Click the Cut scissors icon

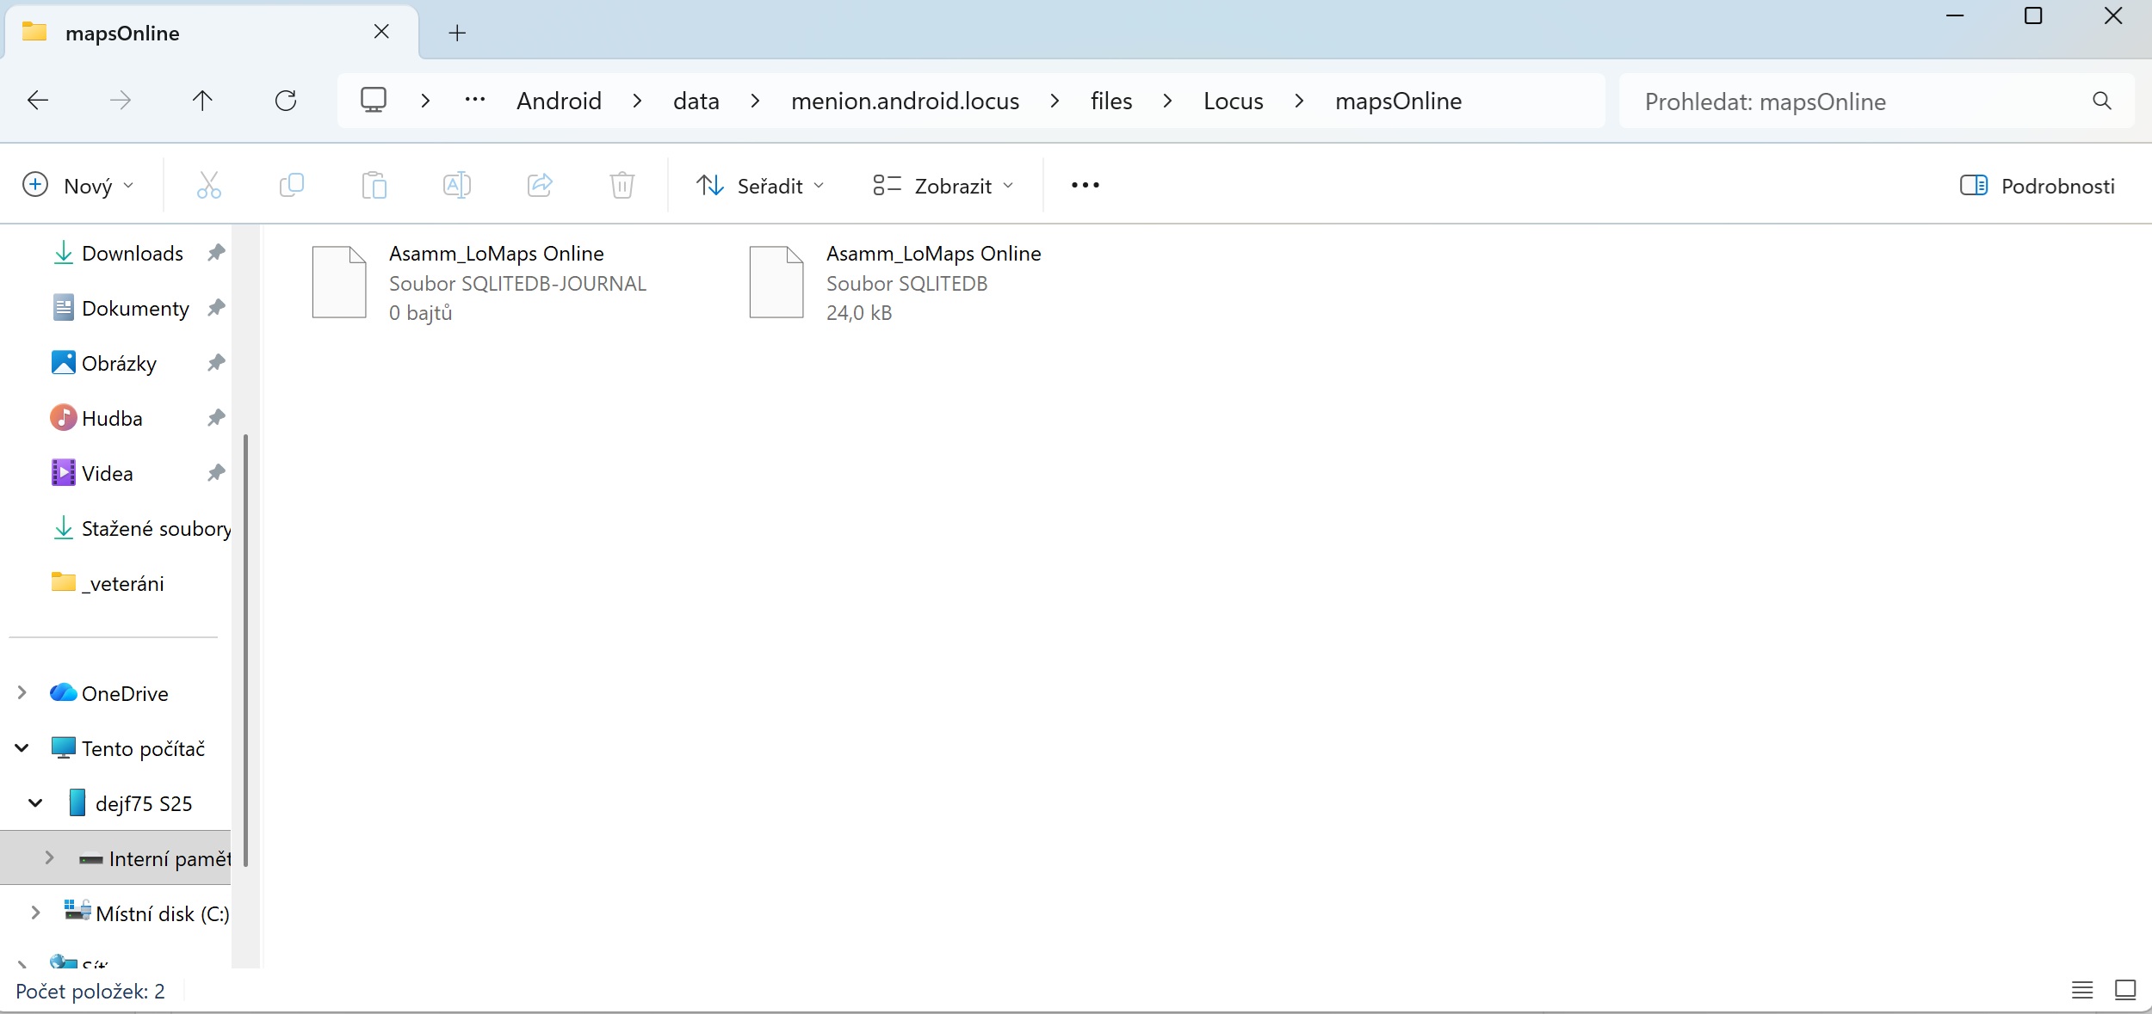(x=209, y=185)
